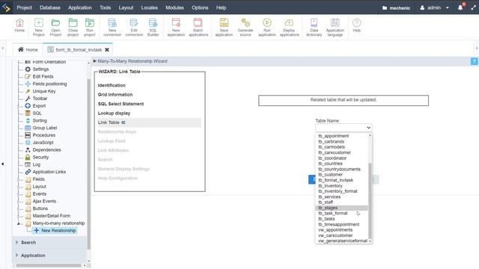Open the Project menu
This screenshot has height=269, width=479.
[x=24, y=7]
